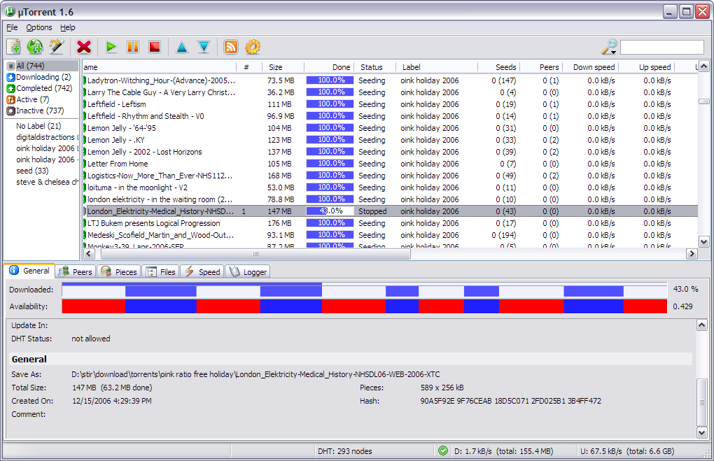Start the torrent with green play button
This screenshot has width=714, height=461.
click(x=111, y=47)
